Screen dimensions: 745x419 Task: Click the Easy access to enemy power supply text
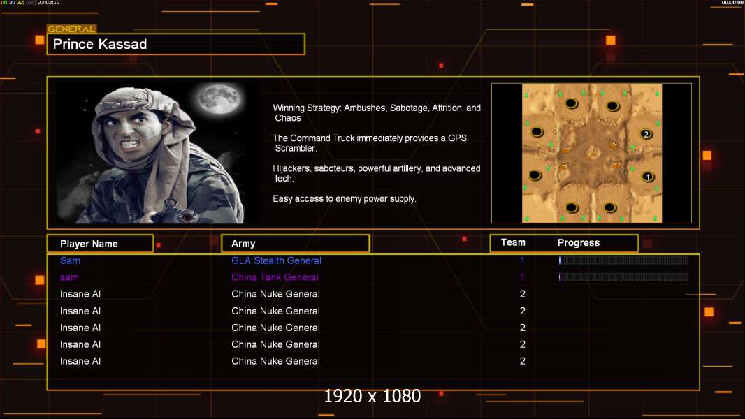[345, 199]
